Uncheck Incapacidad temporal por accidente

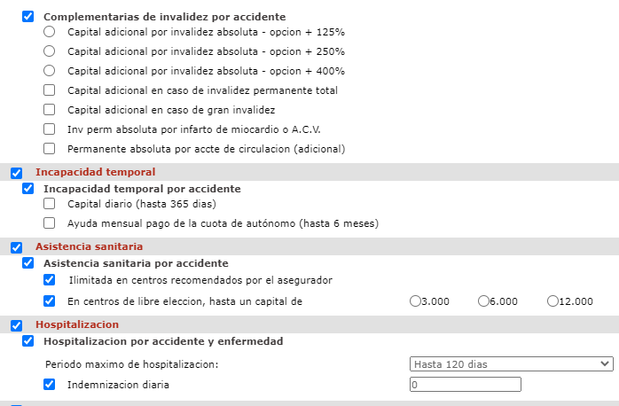click(27, 189)
